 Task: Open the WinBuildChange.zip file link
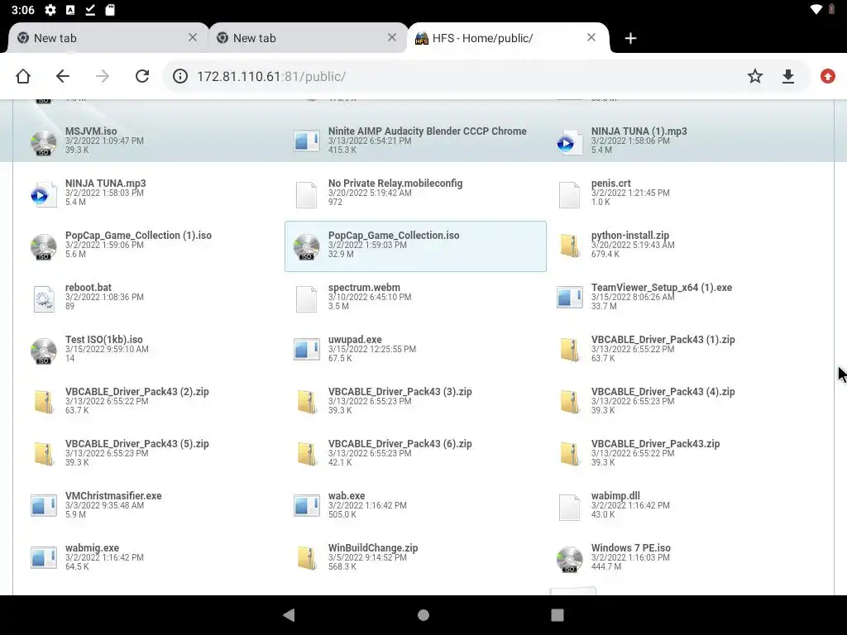[373, 548]
